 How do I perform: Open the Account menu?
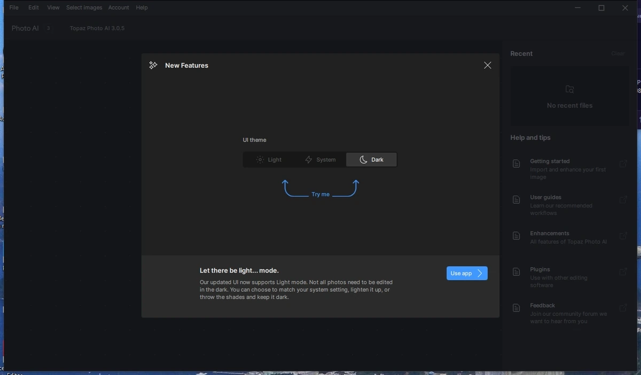(119, 7)
